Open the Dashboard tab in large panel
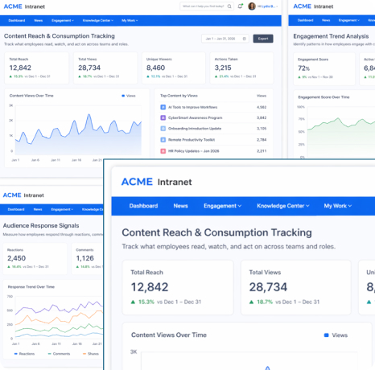Image resolution: width=375 pixels, height=370 pixels. click(x=143, y=206)
